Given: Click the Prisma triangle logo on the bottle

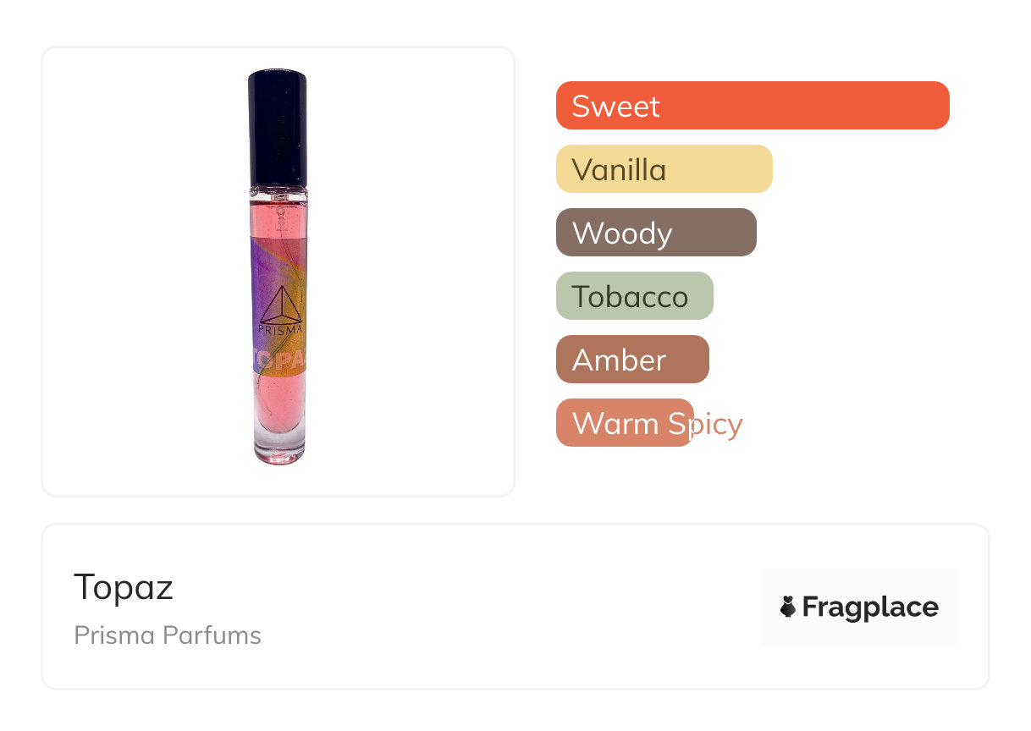Looking at the screenshot, I should coord(278,305).
